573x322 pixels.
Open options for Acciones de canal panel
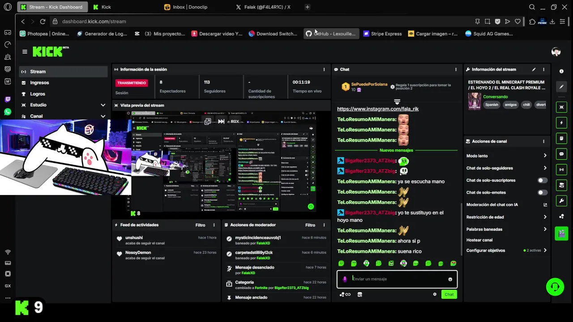(x=544, y=141)
